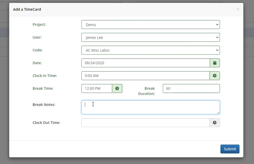254x164 pixels.
Task: Click the Break Notes label
Action: coord(44,105)
